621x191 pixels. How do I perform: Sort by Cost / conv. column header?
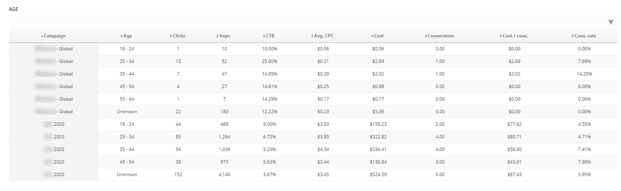coord(515,36)
